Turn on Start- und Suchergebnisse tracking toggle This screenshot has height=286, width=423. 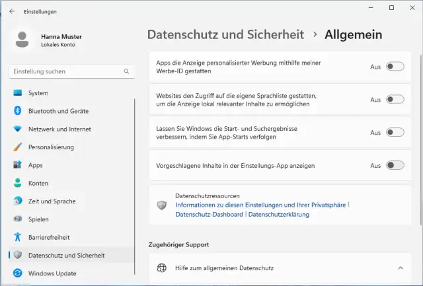click(x=395, y=132)
